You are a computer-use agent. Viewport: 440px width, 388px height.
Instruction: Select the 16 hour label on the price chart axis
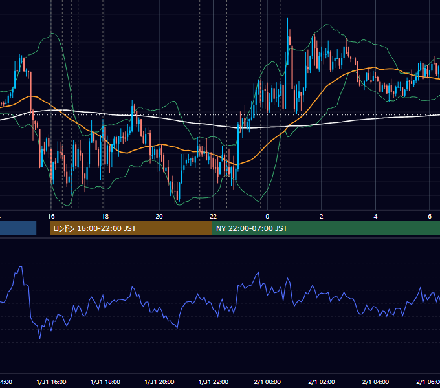(51, 217)
